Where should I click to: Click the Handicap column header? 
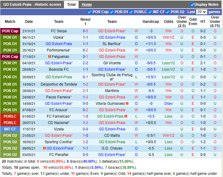[150, 22]
